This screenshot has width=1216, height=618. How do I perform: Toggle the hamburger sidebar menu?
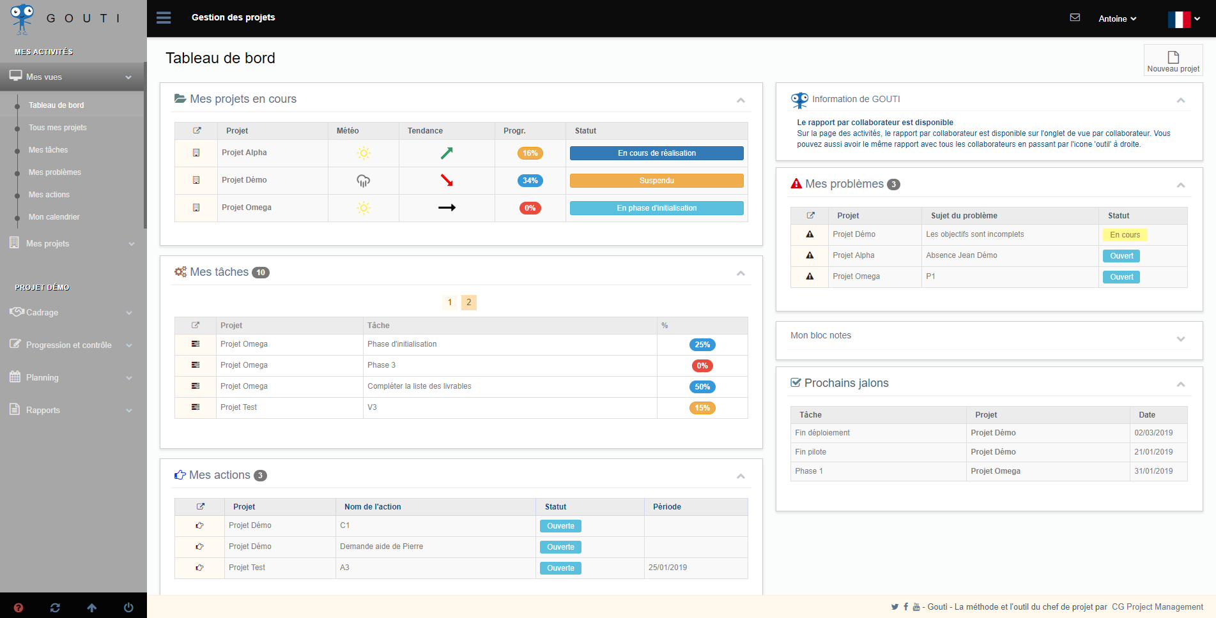pyautogui.click(x=164, y=18)
